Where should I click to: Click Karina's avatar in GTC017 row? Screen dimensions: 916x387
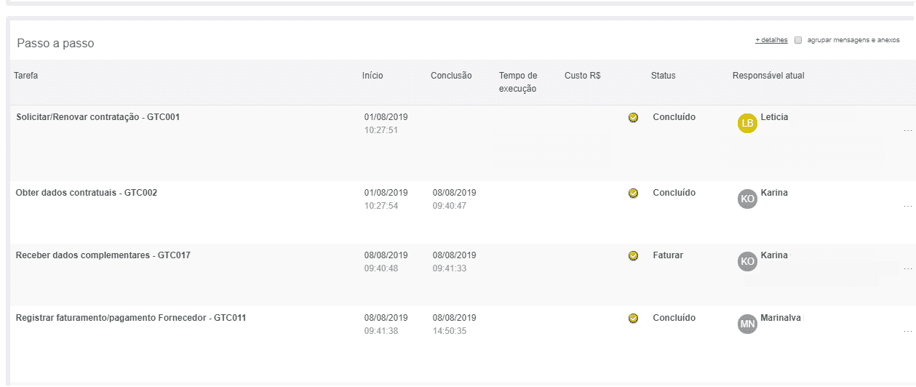[747, 262]
